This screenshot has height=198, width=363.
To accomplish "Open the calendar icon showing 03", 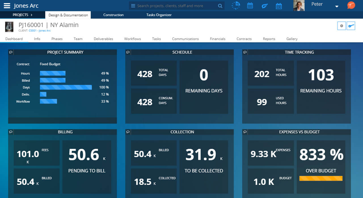I will [279, 6].
